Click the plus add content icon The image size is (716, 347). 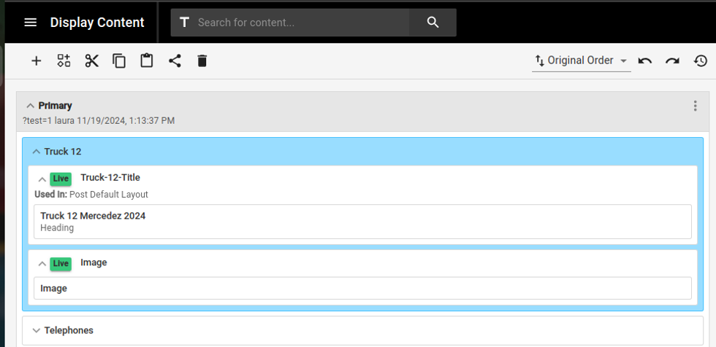(36, 61)
